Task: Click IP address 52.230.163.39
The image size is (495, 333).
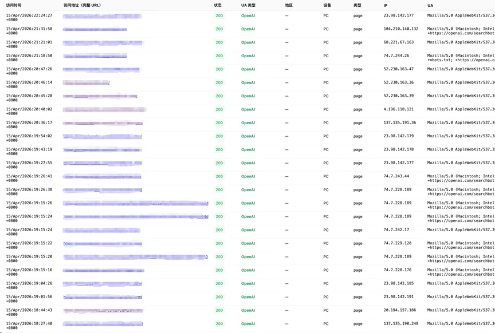Action: pos(398,96)
